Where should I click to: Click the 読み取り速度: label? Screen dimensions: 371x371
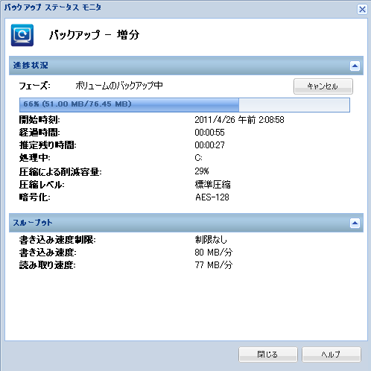(48, 265)
